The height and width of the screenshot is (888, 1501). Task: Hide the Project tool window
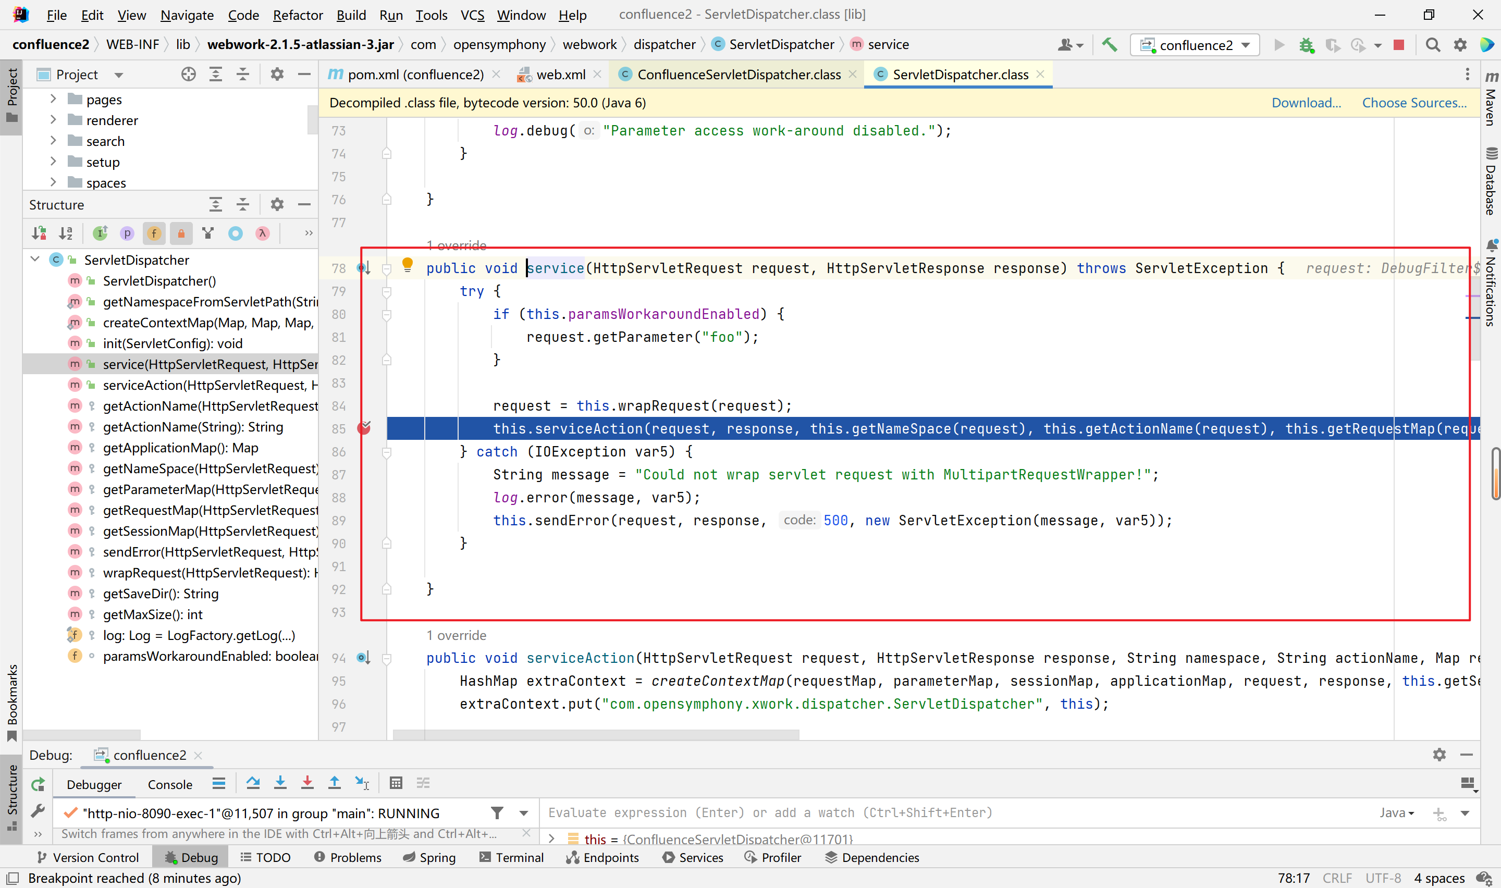[304, 74]
